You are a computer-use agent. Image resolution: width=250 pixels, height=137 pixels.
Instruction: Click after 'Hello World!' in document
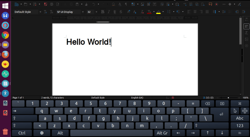(x=111, y=42)
